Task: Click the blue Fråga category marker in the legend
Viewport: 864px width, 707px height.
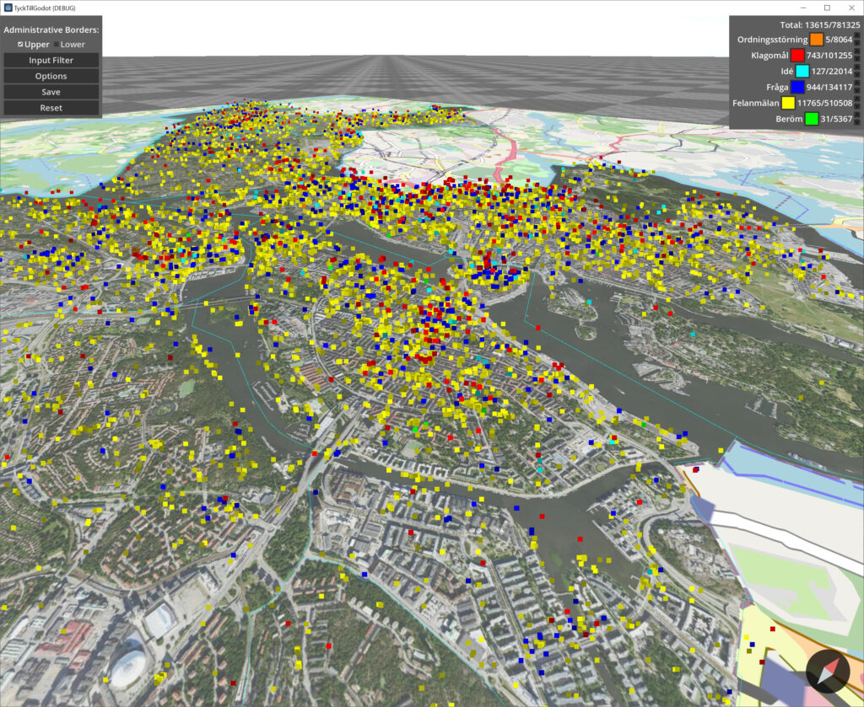Action: tap(797, 87)
